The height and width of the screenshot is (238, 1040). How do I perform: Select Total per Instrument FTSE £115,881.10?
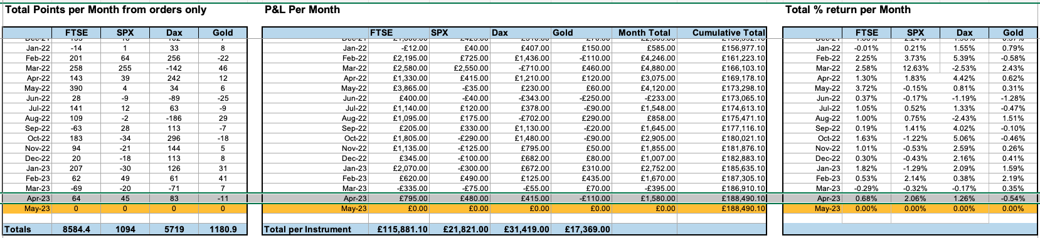click(398, 229)
